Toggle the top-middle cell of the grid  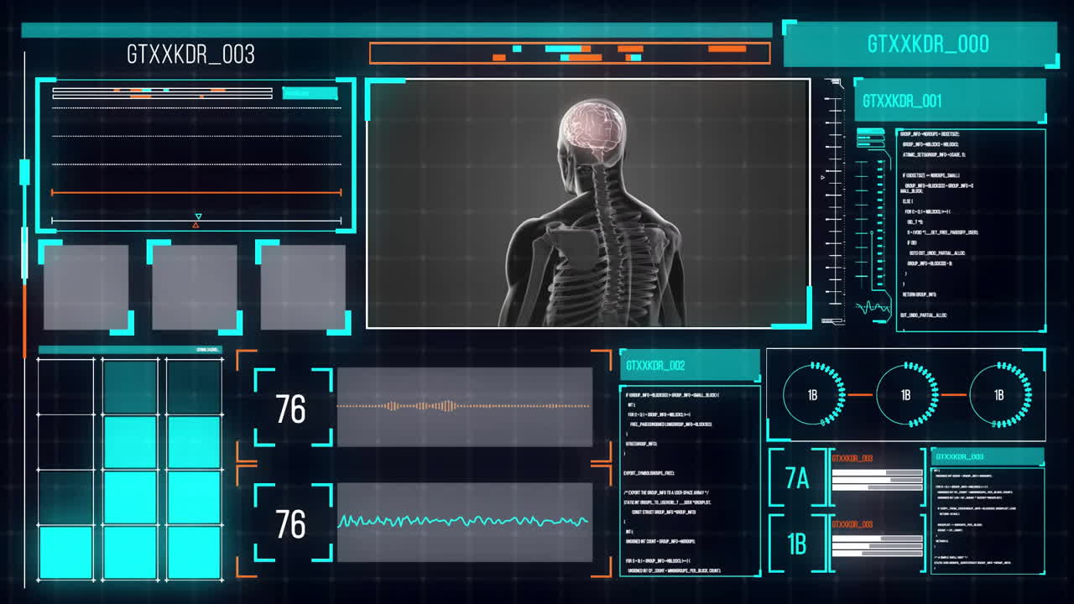[130, 386]
